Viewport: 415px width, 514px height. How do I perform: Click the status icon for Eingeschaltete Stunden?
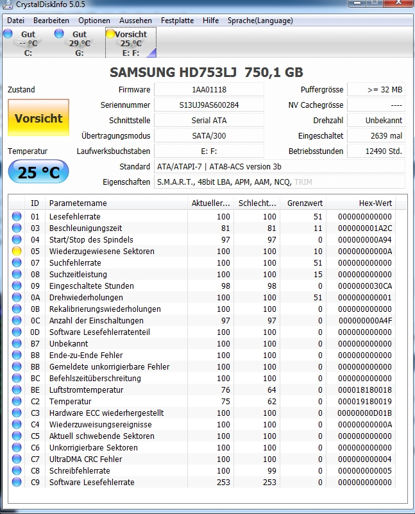[17, 286]
